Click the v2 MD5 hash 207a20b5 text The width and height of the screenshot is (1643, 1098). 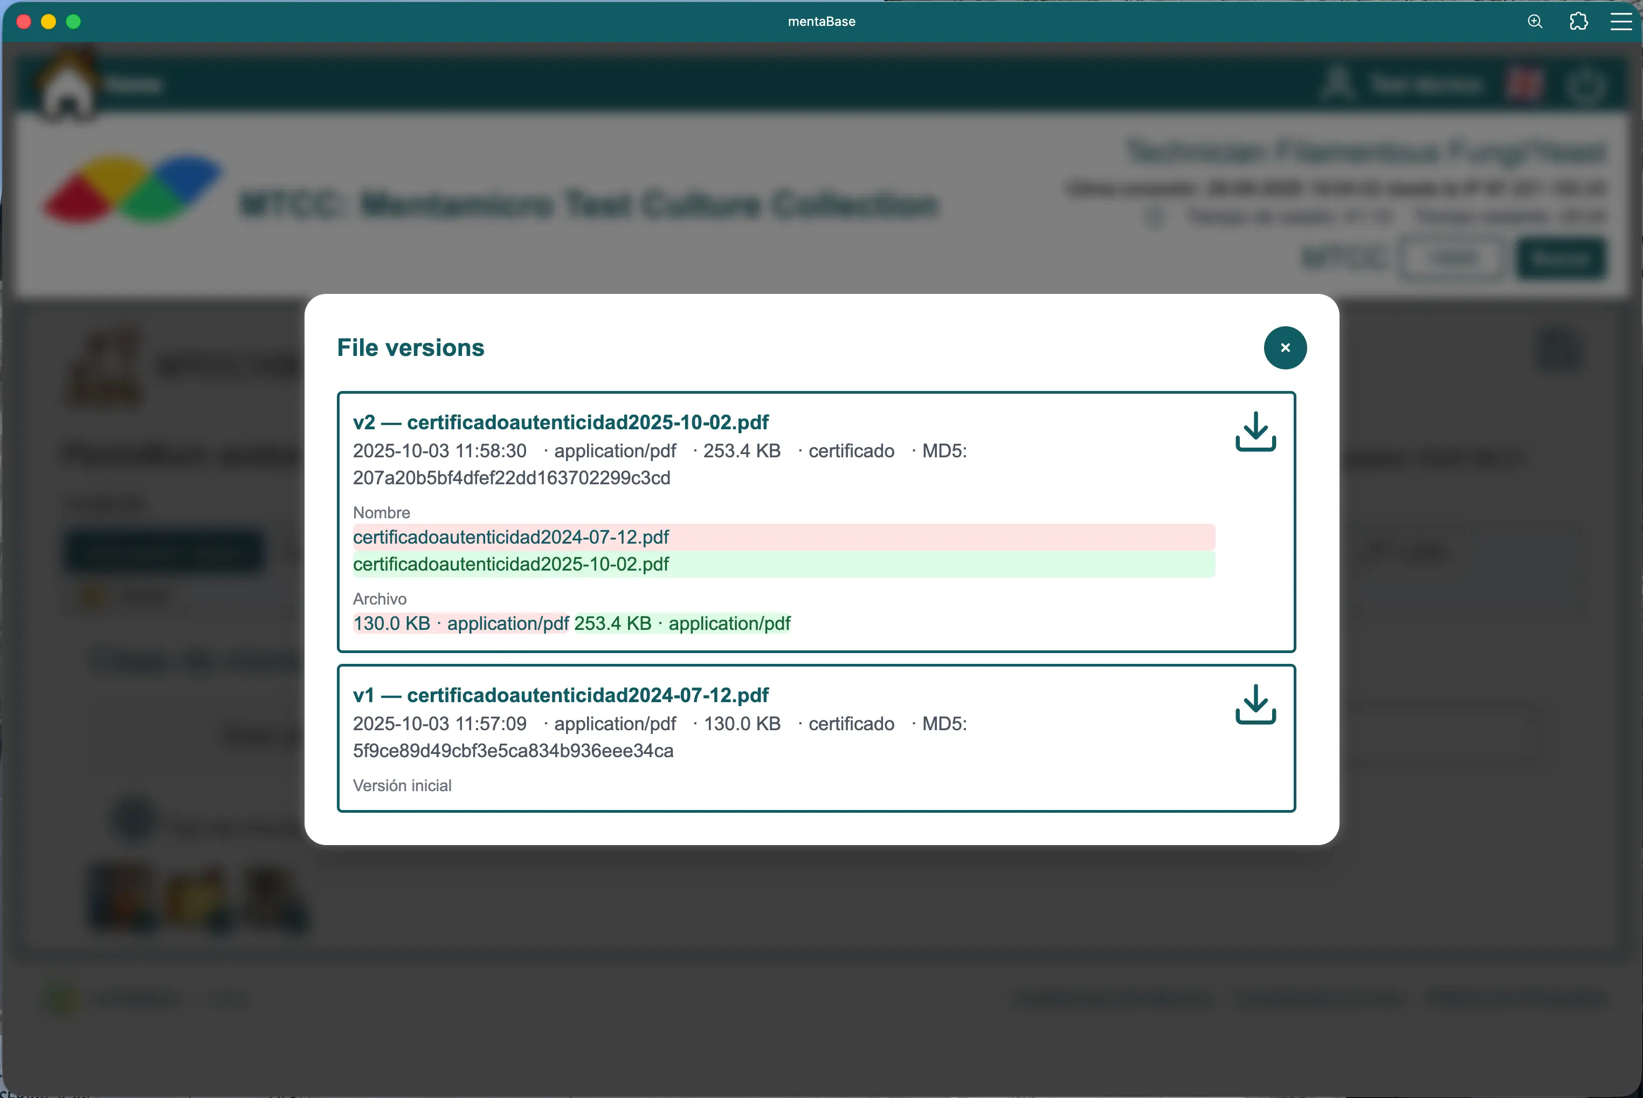coord(511,478)
